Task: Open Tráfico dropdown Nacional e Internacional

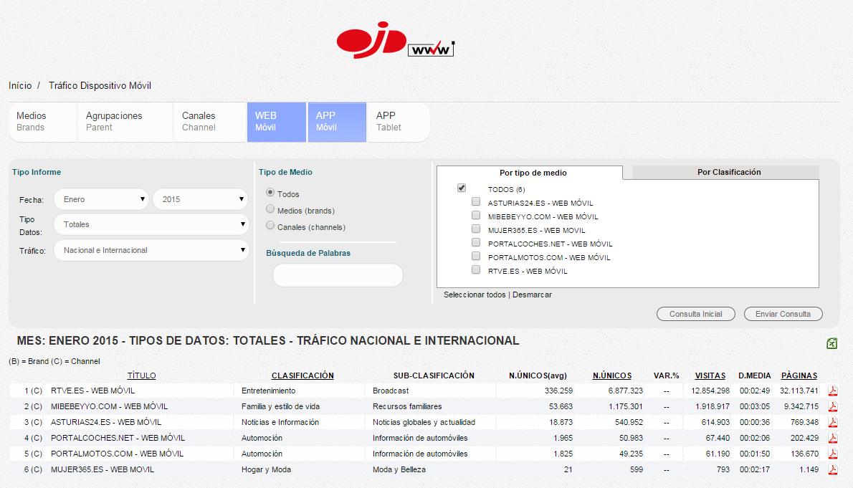Action: tap(151, 250)
